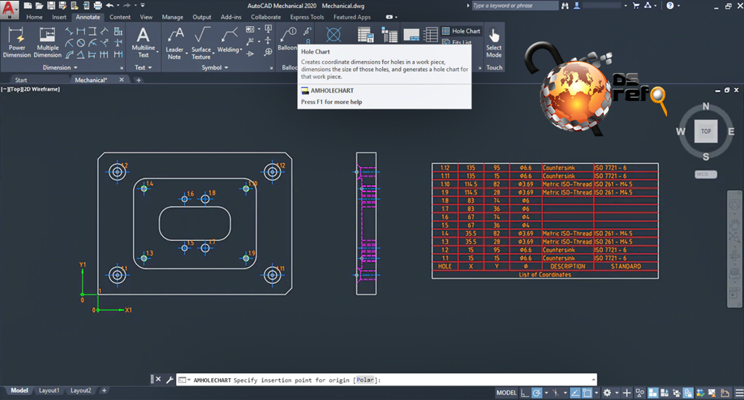Toggle polar tracking in status bar
Viewport: 744px width, 400px height.
pos(537,393)
